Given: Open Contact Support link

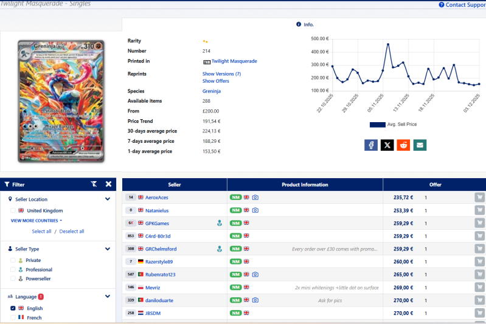Looking at the screenshot, I should point(462,5).
